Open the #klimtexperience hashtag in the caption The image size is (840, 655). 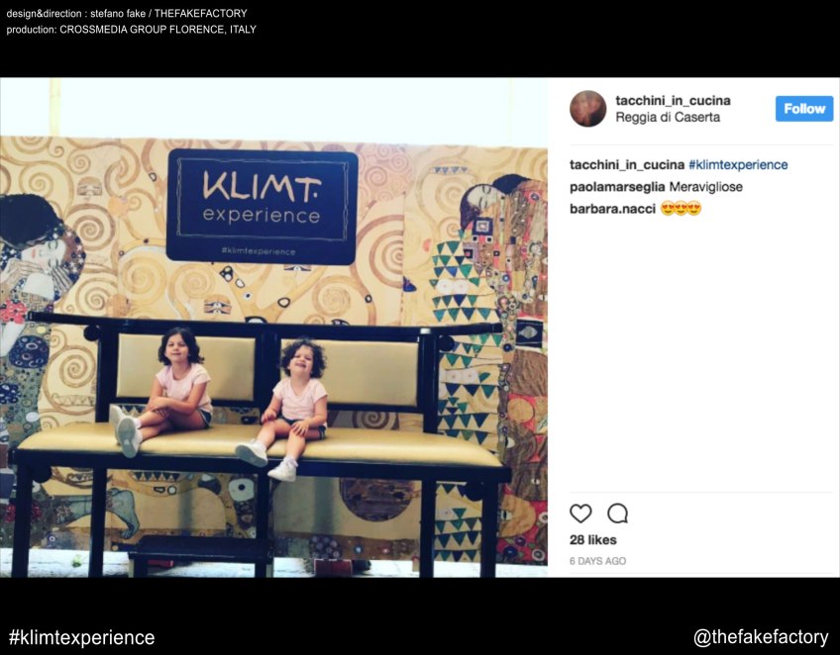coord(738,165)
